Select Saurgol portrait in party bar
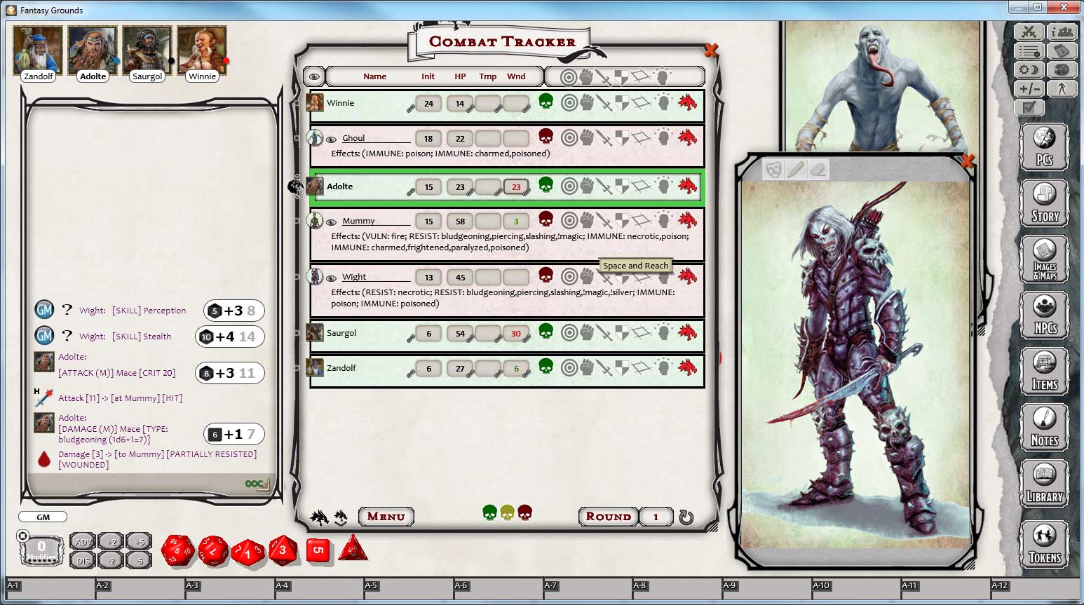The image size is (1084, 605). pos(147,50)
